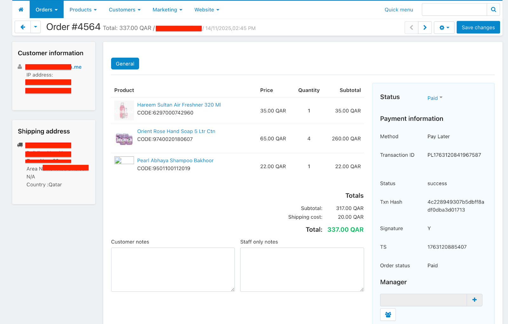Open Quick menu link
The height and width of the screenshot is (324, 508).
pyautogui.click(x=398, y=10)
